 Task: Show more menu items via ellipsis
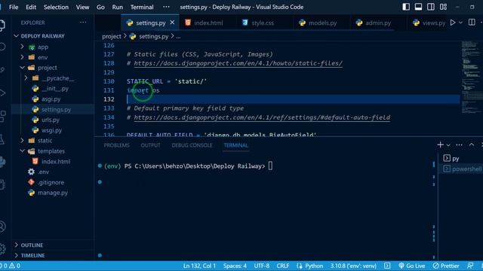pyautogui.click(x=166, y=7)
